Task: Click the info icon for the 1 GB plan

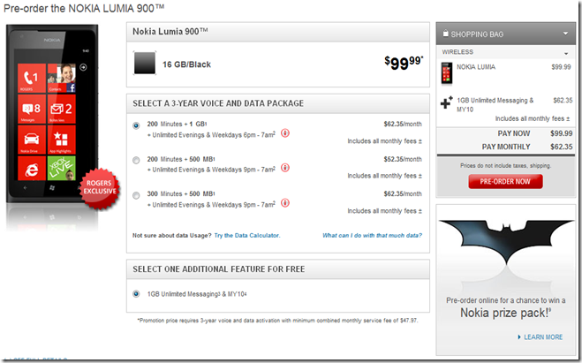Action: click(x=285, y=133)
